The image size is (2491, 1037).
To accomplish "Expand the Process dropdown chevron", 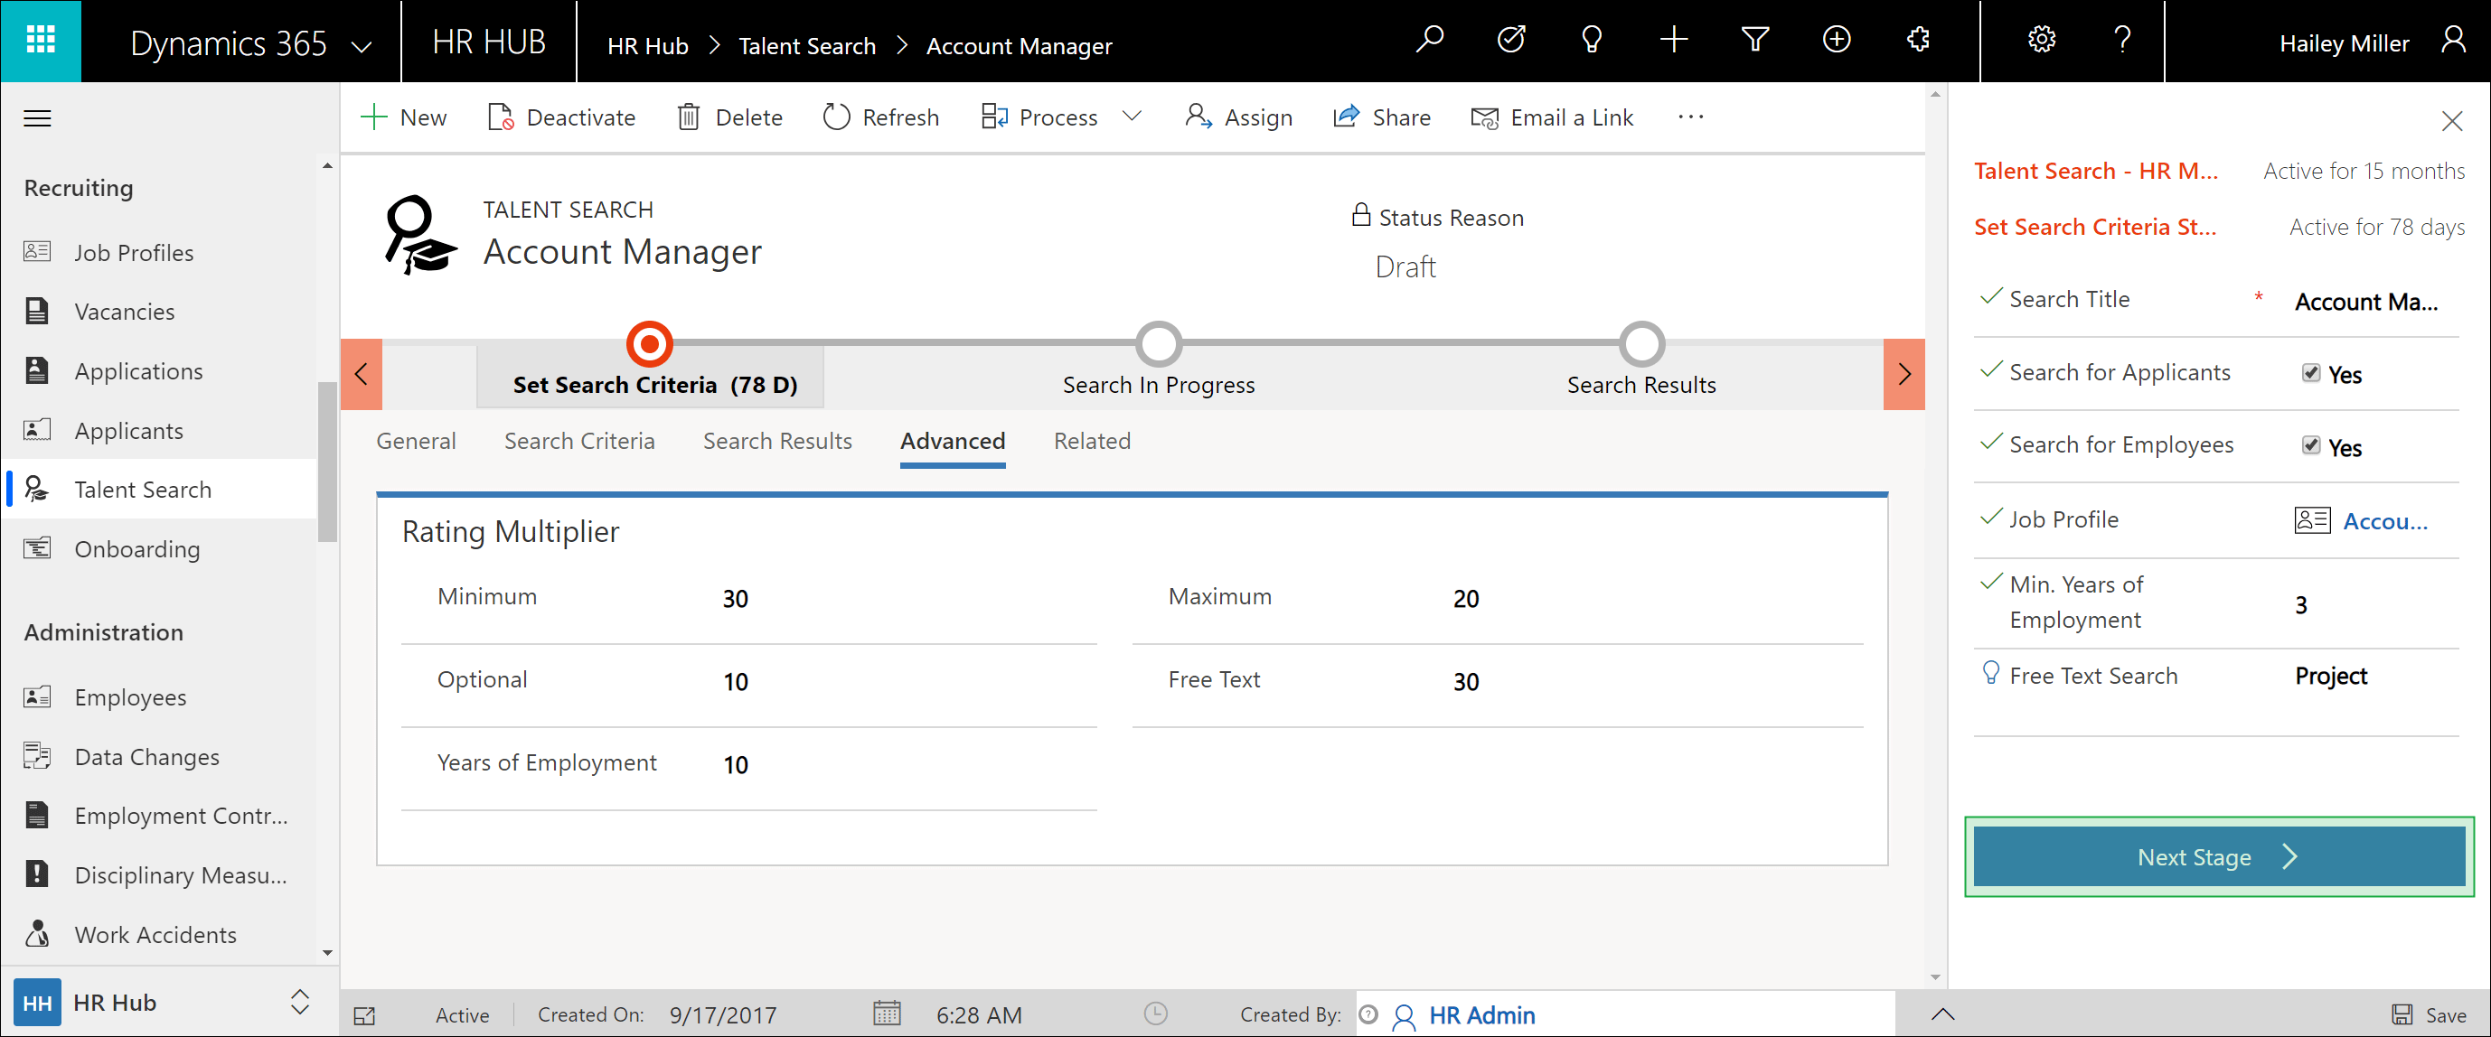I will coord(1133,117).
